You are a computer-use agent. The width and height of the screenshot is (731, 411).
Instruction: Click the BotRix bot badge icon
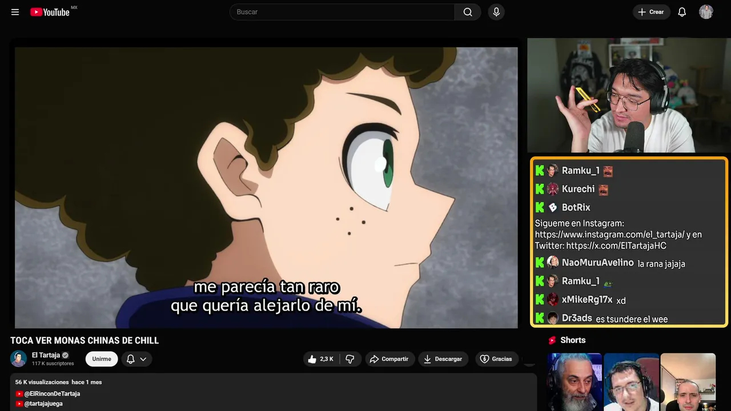point(553,207)
